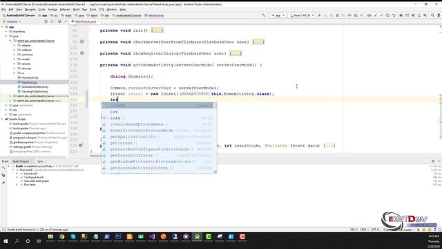The image size is (442, 249).
Task: Click the dialog.dismiss(); code line
Action: [131, 77]
